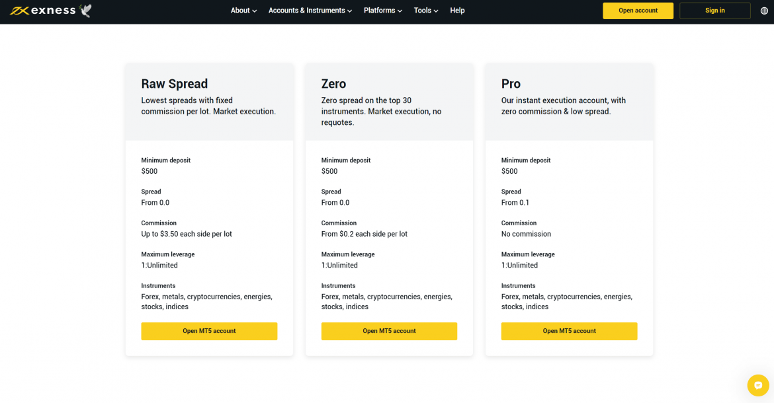Open MT5 account for Zero

coord(389,331)
